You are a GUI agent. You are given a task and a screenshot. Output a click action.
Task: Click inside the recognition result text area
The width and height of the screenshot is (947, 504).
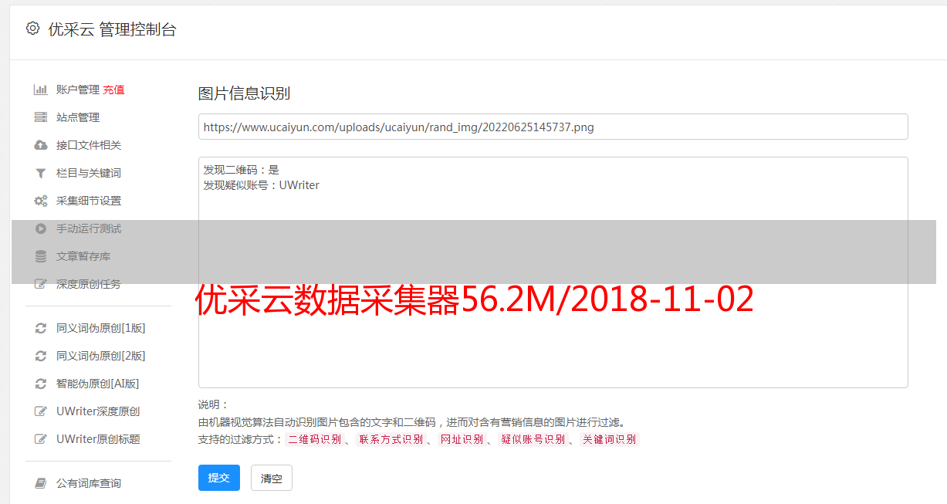(x=553, y=272)
